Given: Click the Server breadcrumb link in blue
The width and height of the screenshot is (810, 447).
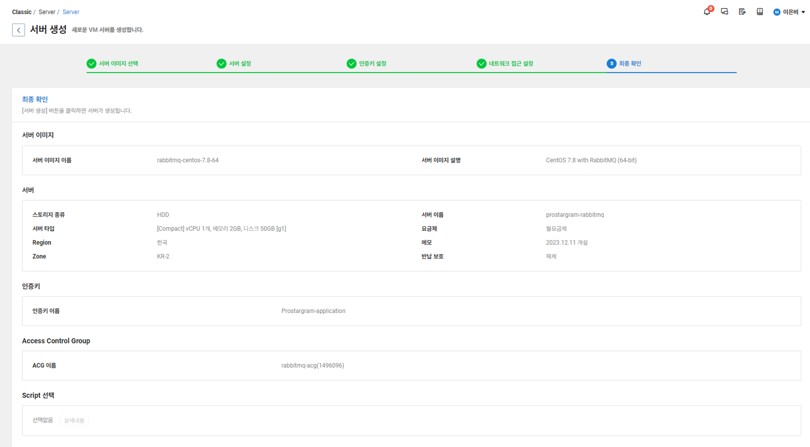Looking at the screenshot, I should 71,12.
